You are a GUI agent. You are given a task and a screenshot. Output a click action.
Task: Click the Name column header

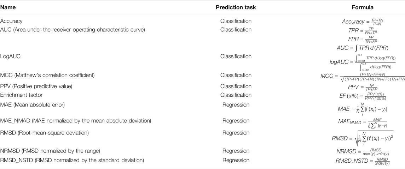(x=8, y=8)
